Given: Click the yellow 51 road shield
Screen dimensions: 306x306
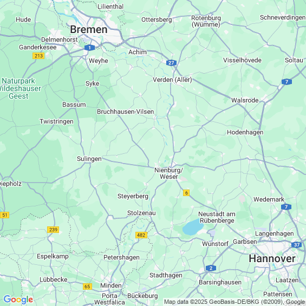Looking at the screenshot, I should pos(4,215).
